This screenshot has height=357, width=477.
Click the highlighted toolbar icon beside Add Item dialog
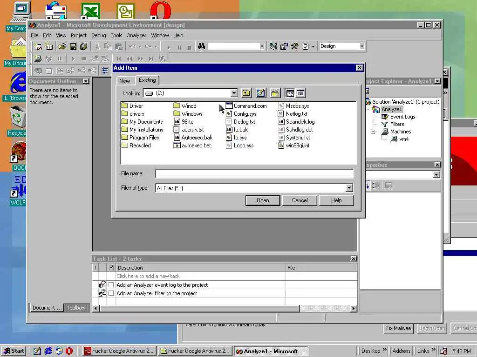105,71
